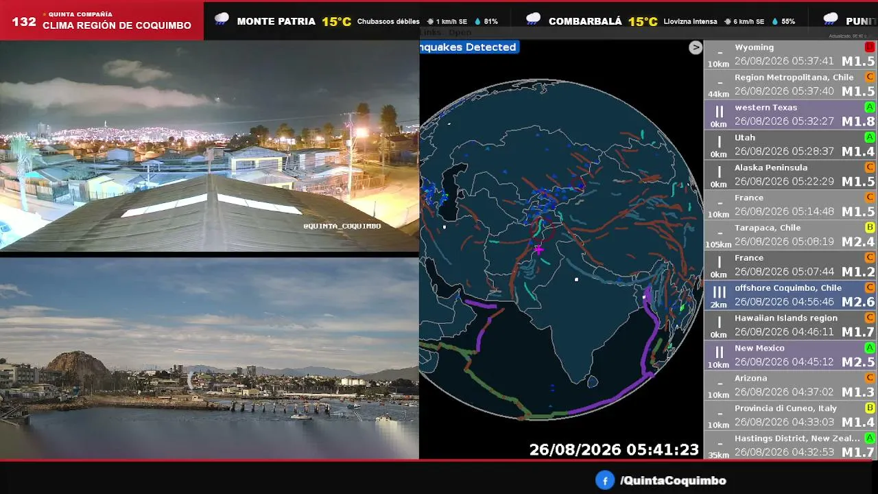Select the harbor daytime camera view
878x494 pixels.
click(209, 358)
